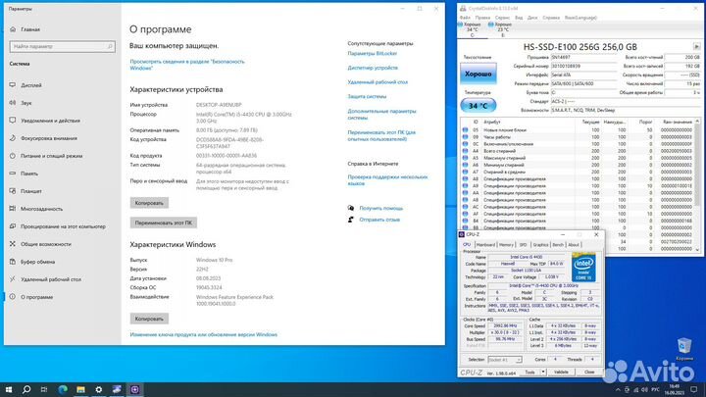Open Питание и спящий режим page
The width and height of the screenshot is (706, 397).
51,156
